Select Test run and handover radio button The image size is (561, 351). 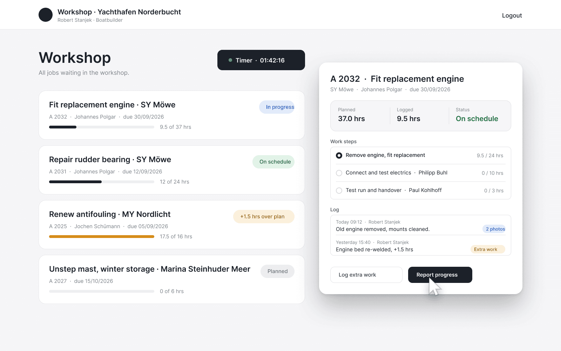pyautogui.click(x=339, y=191)
